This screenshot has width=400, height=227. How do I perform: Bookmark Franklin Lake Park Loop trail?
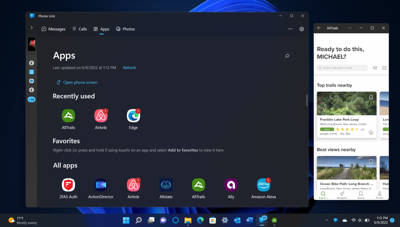(371, 97)
